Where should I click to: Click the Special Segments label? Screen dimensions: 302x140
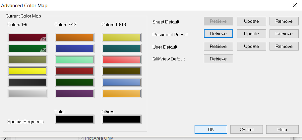(x=26, y=122)
